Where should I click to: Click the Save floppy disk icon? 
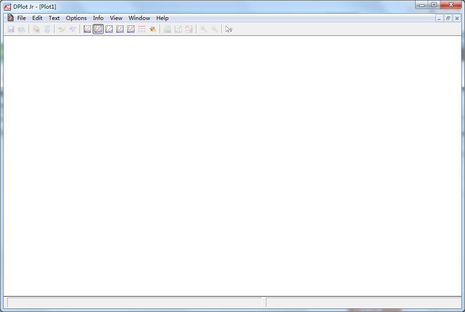point(11,29)
